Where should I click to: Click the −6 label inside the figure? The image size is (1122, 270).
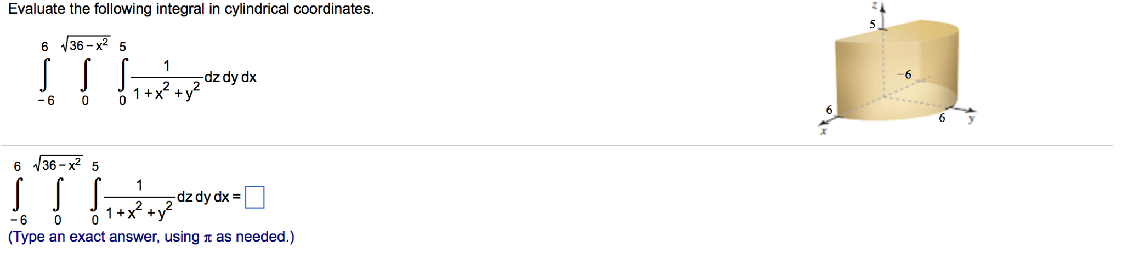[904, 74]
